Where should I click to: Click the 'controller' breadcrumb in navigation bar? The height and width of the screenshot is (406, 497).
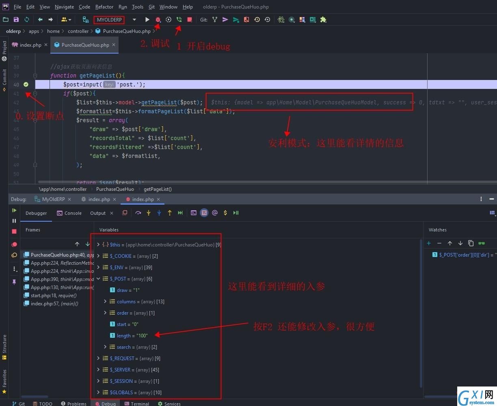78,31
